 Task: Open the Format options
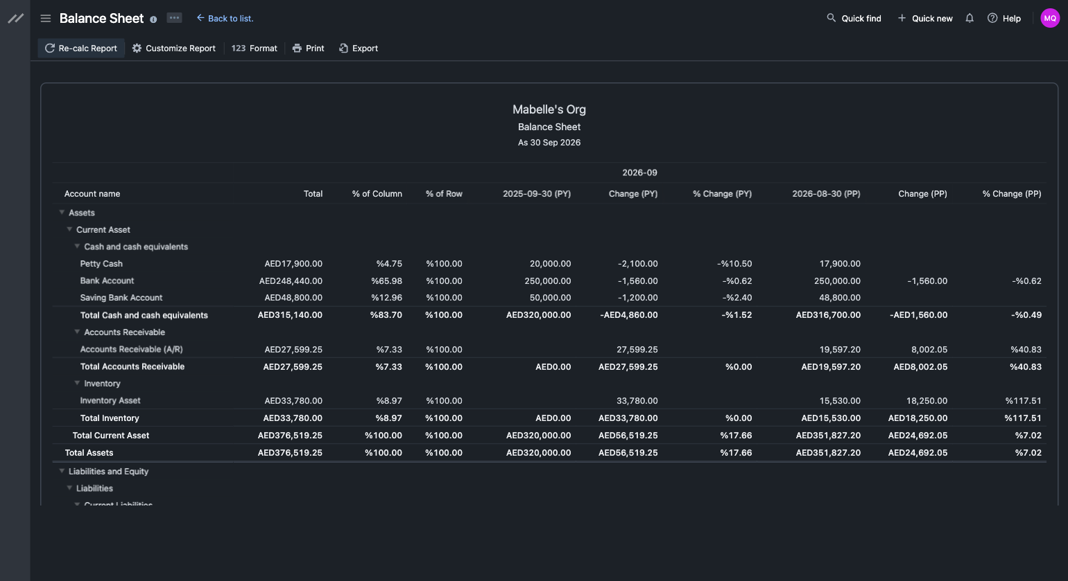point(255,48)
